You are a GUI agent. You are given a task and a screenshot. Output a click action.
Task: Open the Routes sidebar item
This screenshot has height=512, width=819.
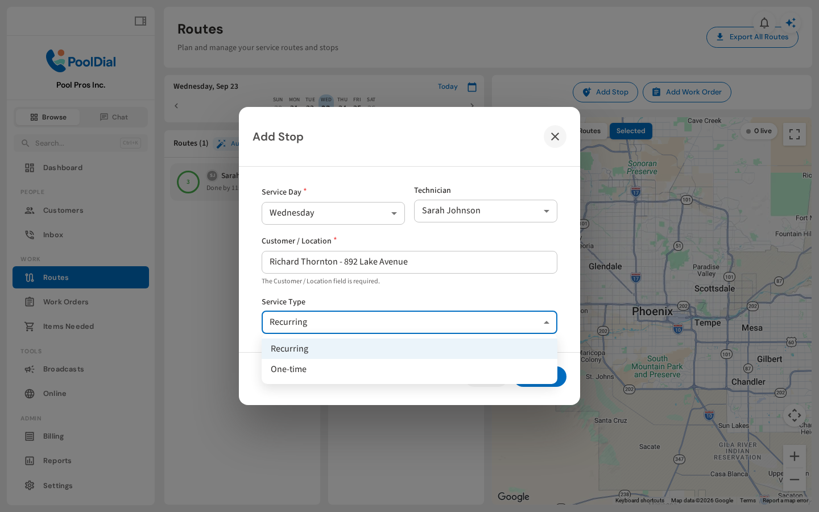(x=81, y=278)
